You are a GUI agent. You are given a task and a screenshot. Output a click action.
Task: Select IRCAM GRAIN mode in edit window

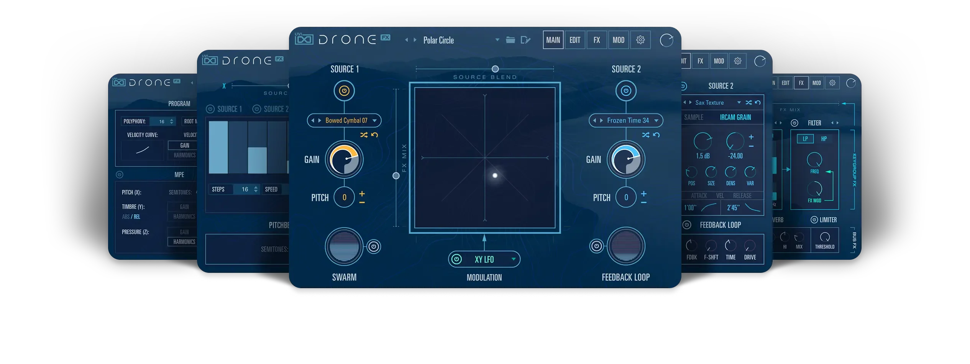tap(735, 117)
